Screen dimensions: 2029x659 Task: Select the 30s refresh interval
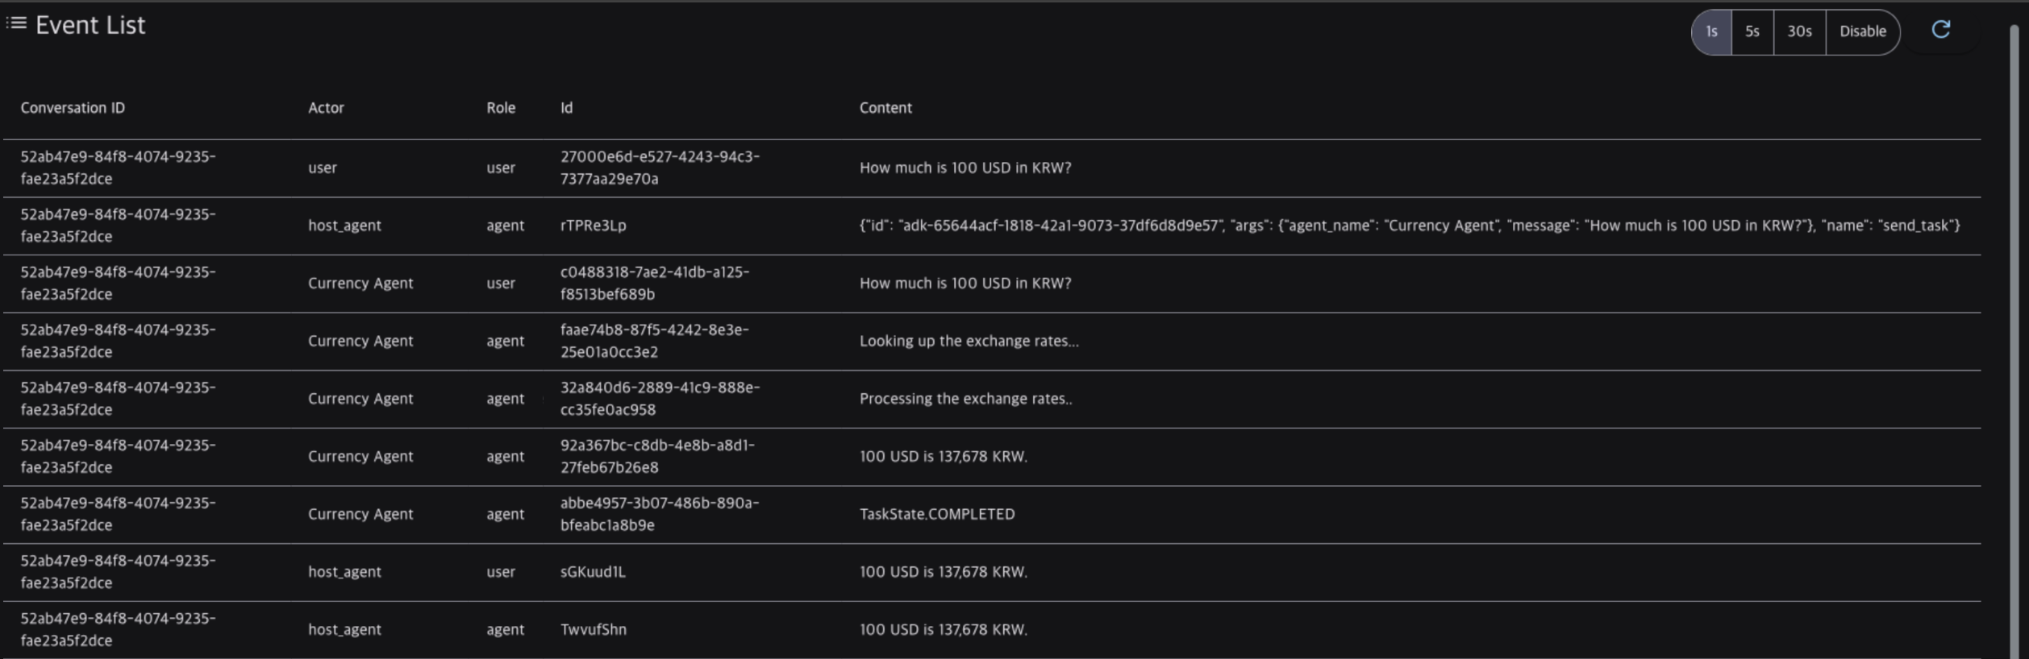click(x=1799, y=31)
